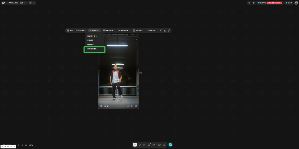
Task: Click the AI icon in floating input bar
Action: (x=15, y=147)
